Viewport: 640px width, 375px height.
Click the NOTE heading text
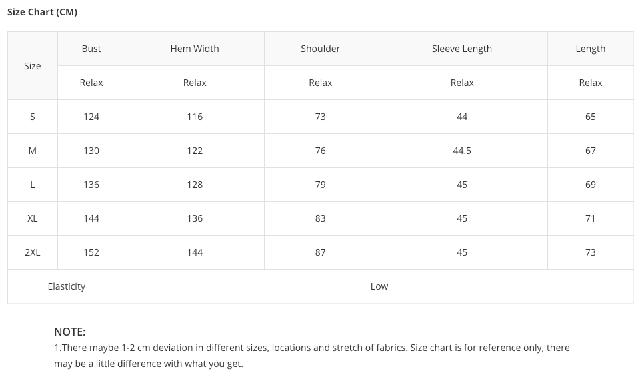(x=70, y=332)
